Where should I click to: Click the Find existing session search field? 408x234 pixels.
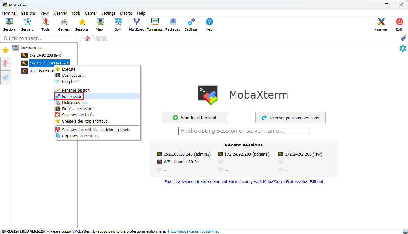coord(244,131)
